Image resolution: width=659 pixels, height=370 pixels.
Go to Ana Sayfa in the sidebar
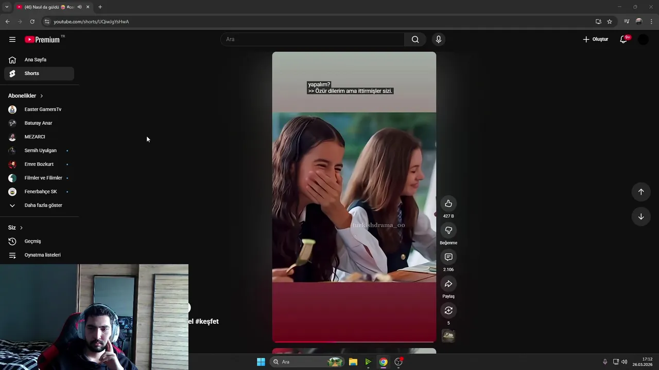(39, 60)
